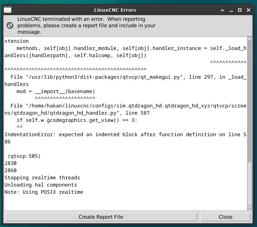Click the error stop icon beside the message
This screenshot has height=227, width=257.
[10, 25]
